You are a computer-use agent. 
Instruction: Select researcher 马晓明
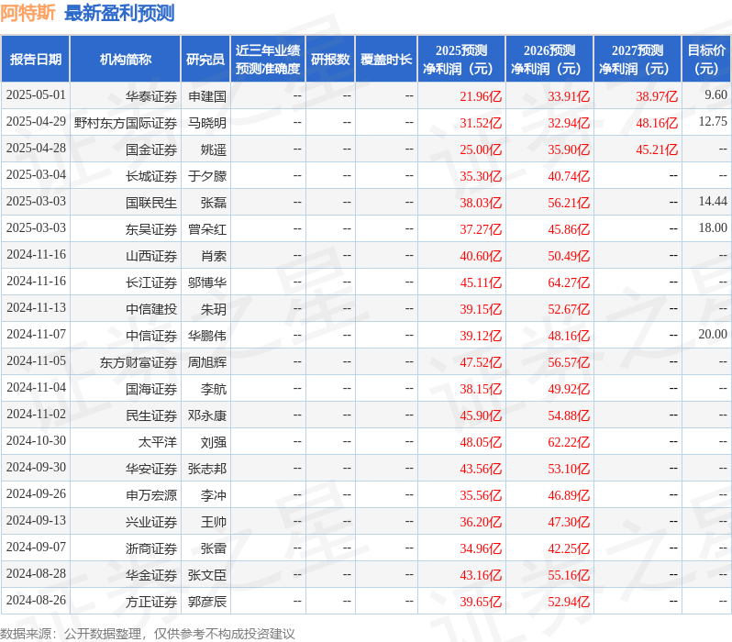(207, 123)
